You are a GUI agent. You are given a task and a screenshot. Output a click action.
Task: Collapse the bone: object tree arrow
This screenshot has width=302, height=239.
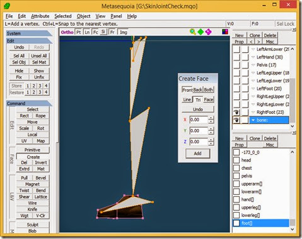pos(253,120)
